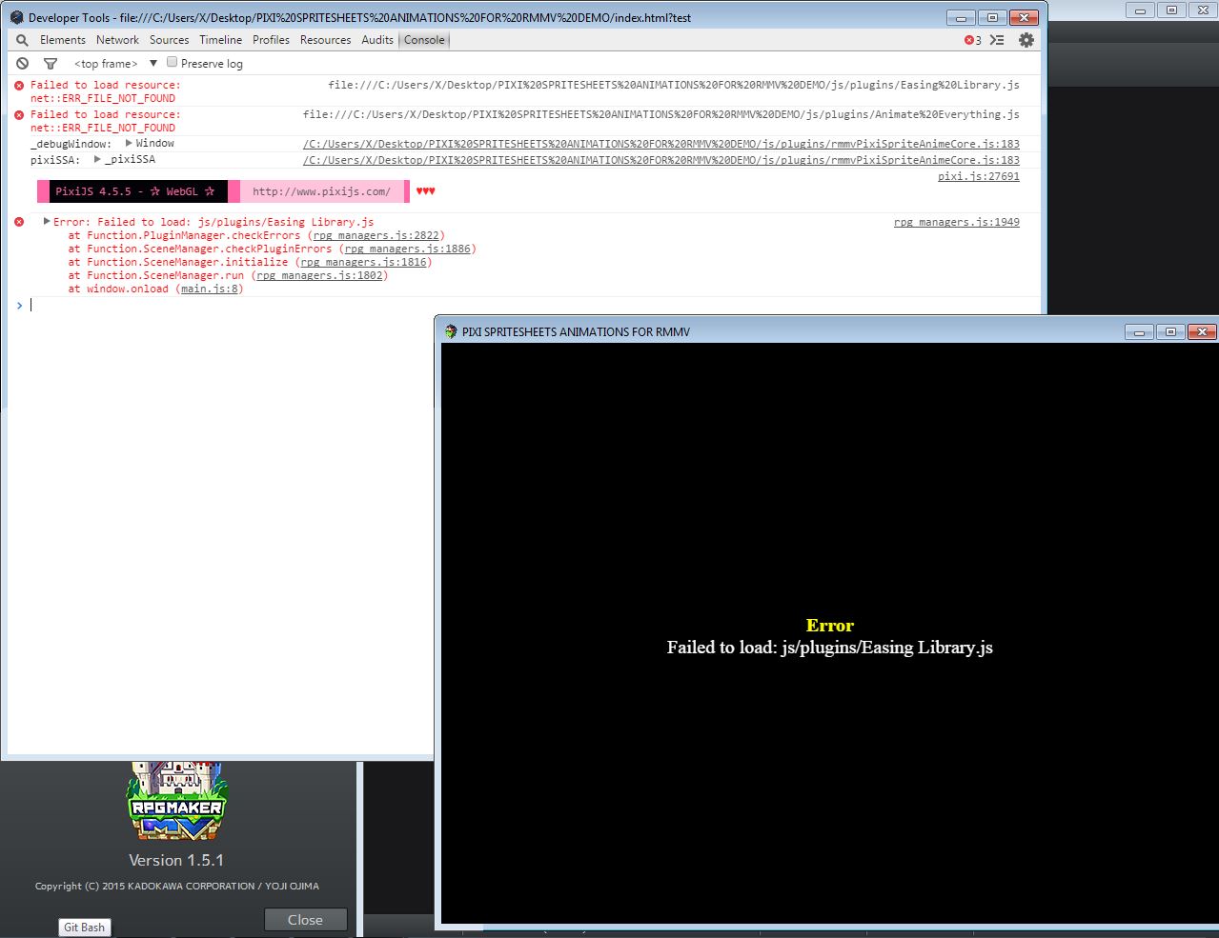Minimize the Developer Tools window
The height and width of the screenshot is (938, 1219).
coord(962,17)
